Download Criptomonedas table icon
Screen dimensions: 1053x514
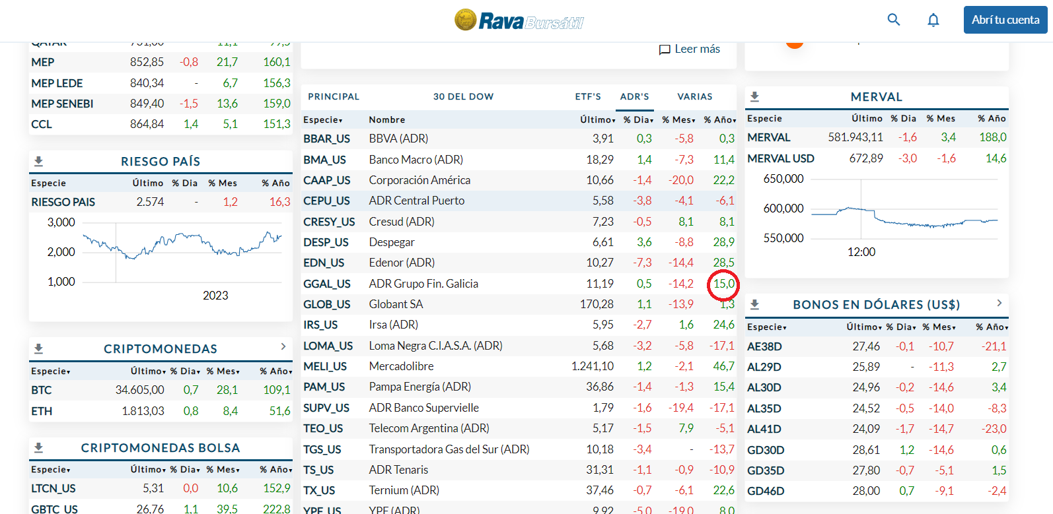(x=38, y=348)
